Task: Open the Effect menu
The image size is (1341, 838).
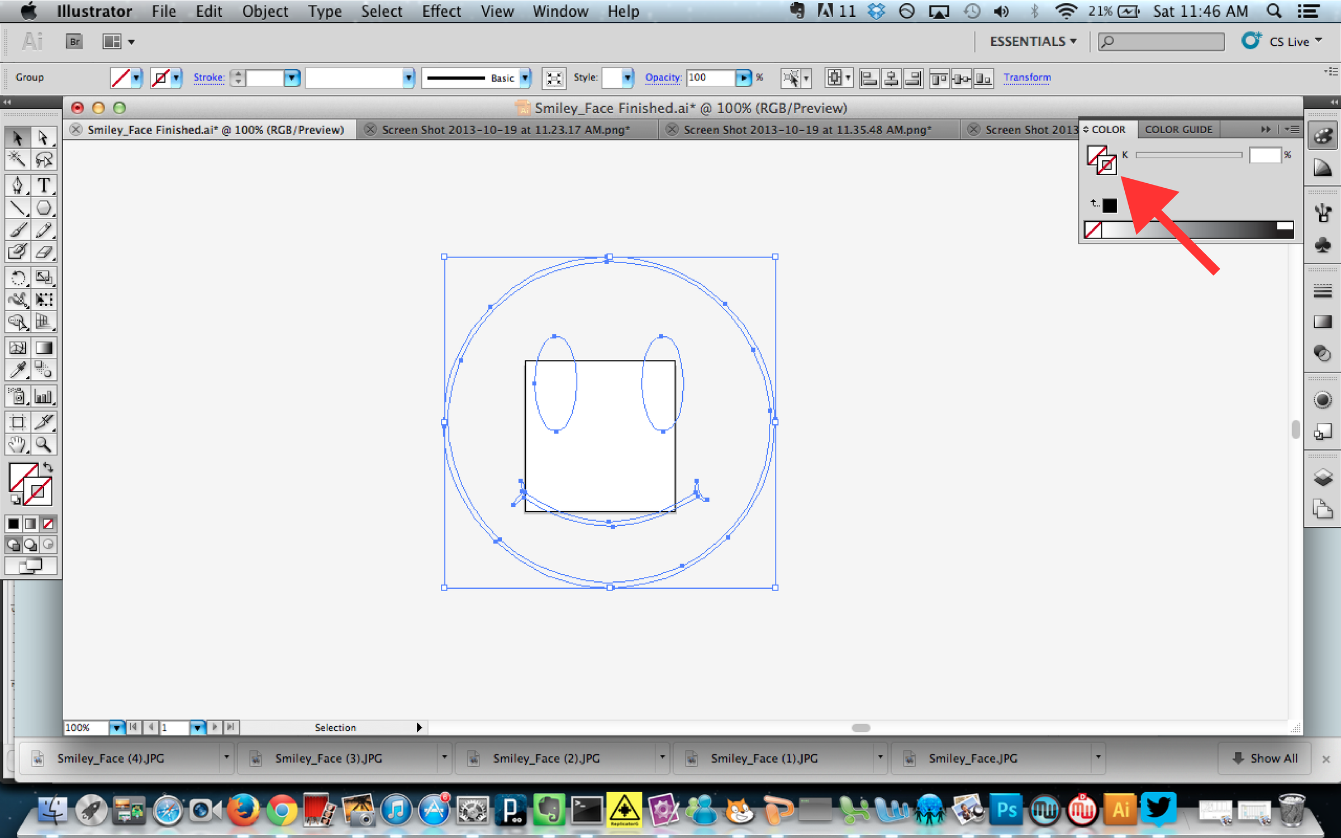Action: 441,11
